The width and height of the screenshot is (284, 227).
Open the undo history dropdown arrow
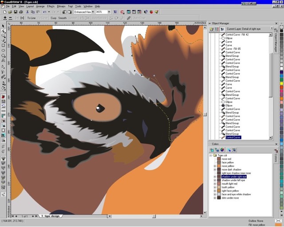point(49,12)
